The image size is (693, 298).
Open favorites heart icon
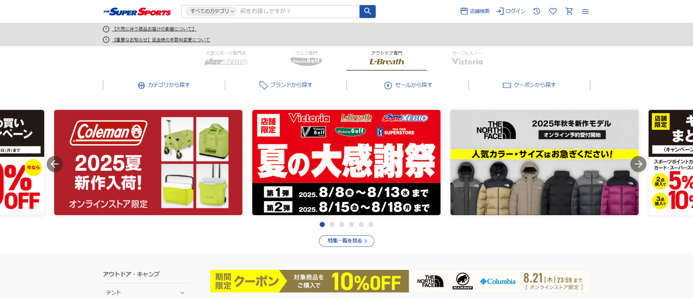[x=553, y=12]
